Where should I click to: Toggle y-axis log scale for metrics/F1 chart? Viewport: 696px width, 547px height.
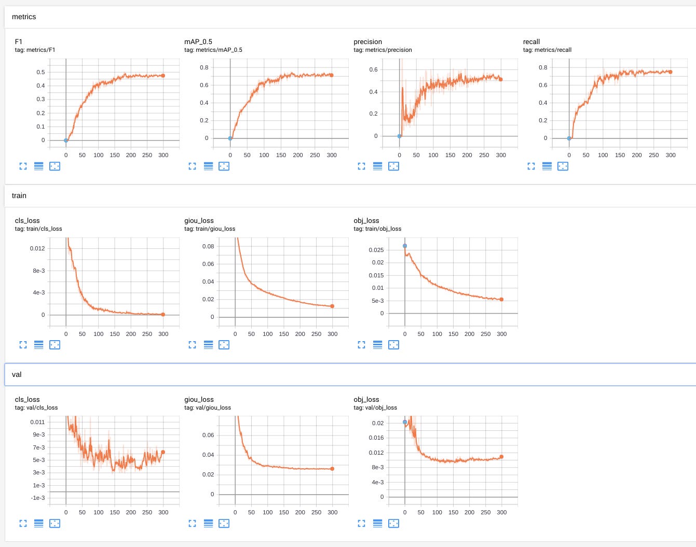pyautogui.click(x=39, y=166)
